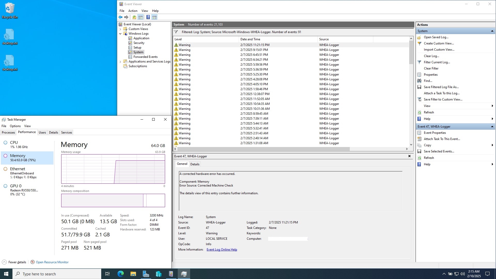Screen dimensions: 496x279
Task: Sort events by Date and Time column
Action: (278, 39)
